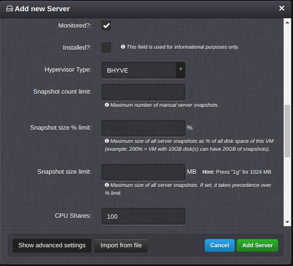This screenshot has width=293, height=266.
Task: Close the Add new Server dialog
Action: [x=282, y=8]
